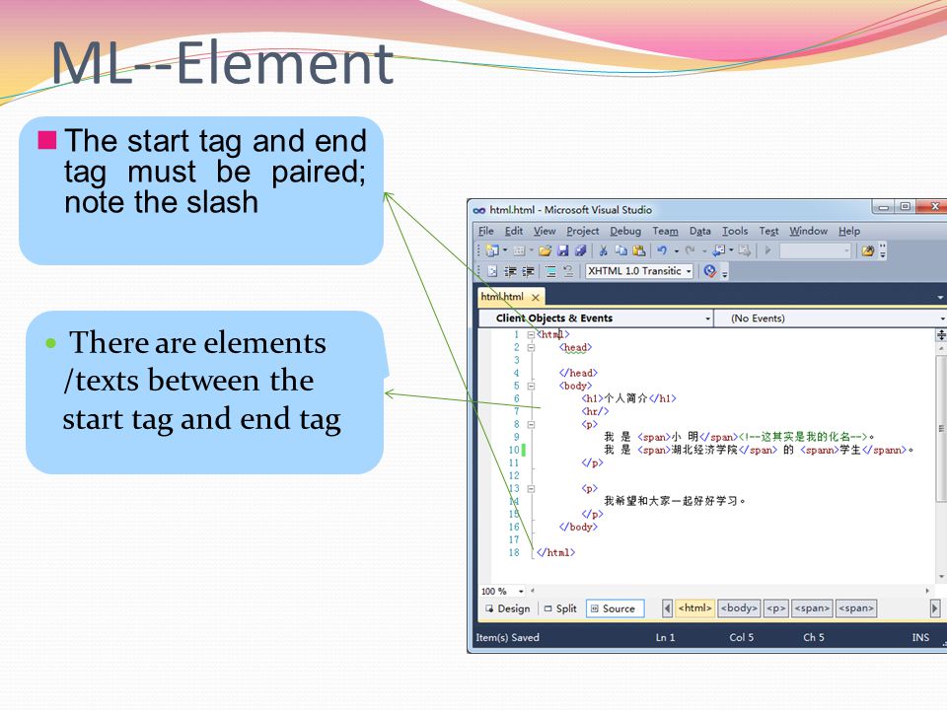This screenshot has height=710, width=947.
Task: Select the first <span> tag navigator button
Action: pos(812,608)
